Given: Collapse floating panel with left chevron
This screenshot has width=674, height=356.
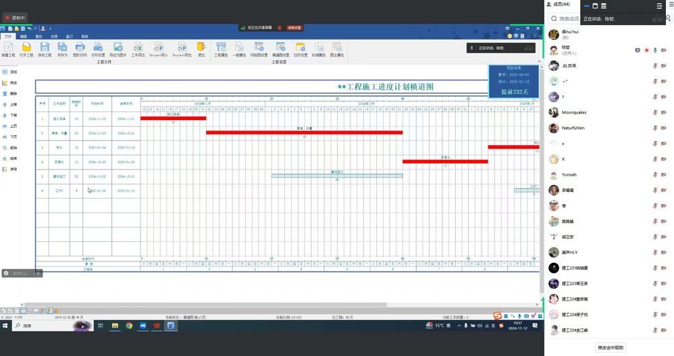Looking at the screenshot, I should pos(38,273).
